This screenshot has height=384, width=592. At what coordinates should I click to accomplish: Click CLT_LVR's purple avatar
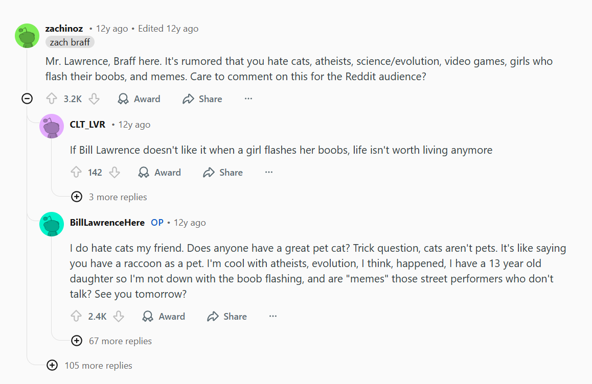point(52,127)
